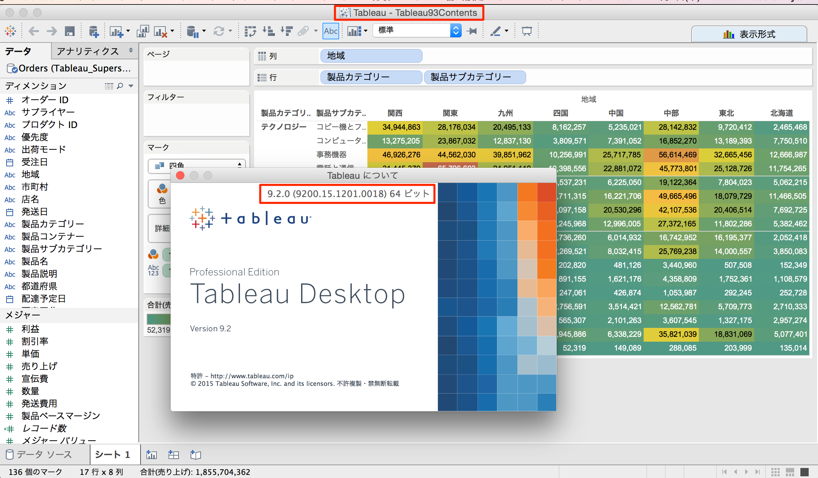Select the 地域 pill in the columns shelf

pyautogui.click(x=371, y=56)
